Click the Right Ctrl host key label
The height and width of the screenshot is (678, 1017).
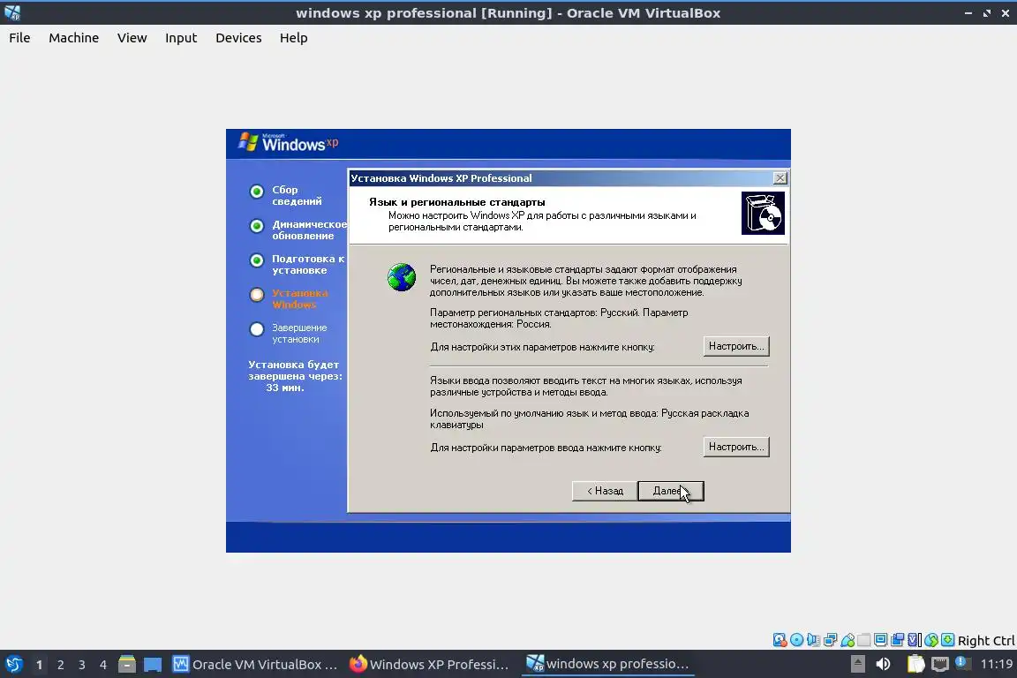pyautogui.click(x=986, y=640)
